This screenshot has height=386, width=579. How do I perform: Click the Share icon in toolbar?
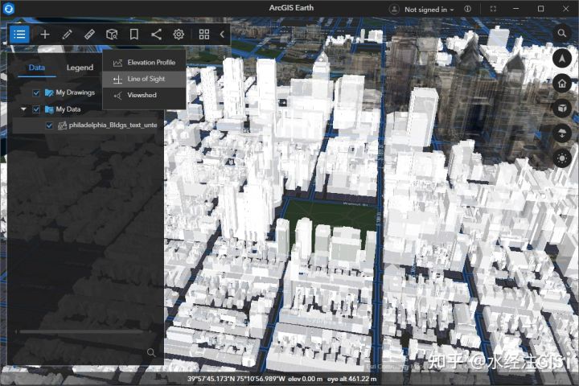click(x=157, y=35)
